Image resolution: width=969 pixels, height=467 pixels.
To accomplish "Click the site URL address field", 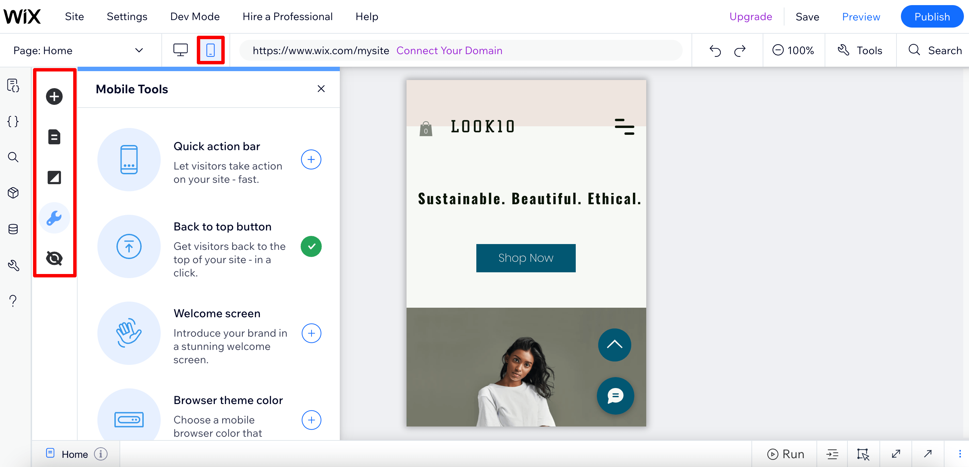I will tap(460, 50).
